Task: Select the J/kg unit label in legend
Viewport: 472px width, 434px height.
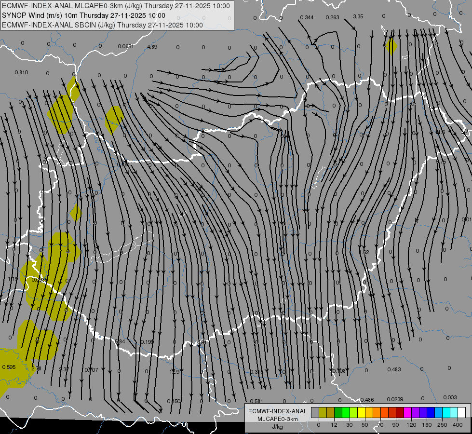Action: [x=277, y=427]
